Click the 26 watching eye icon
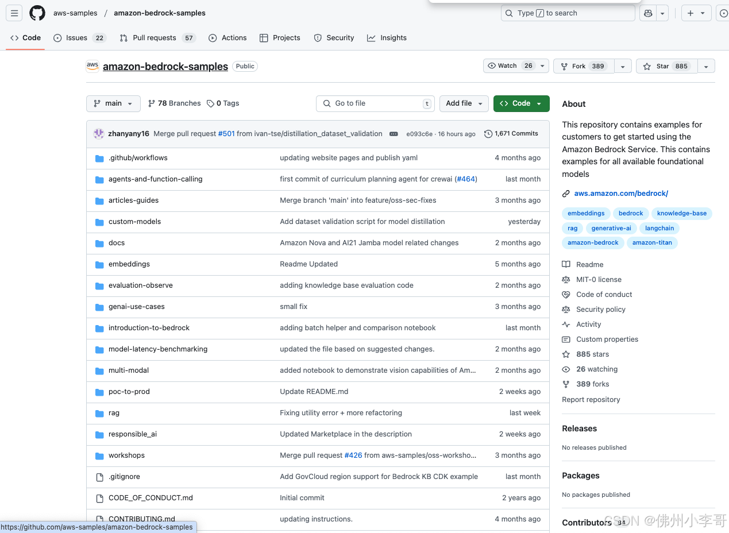The image size is (729, 533). (566, 369)
